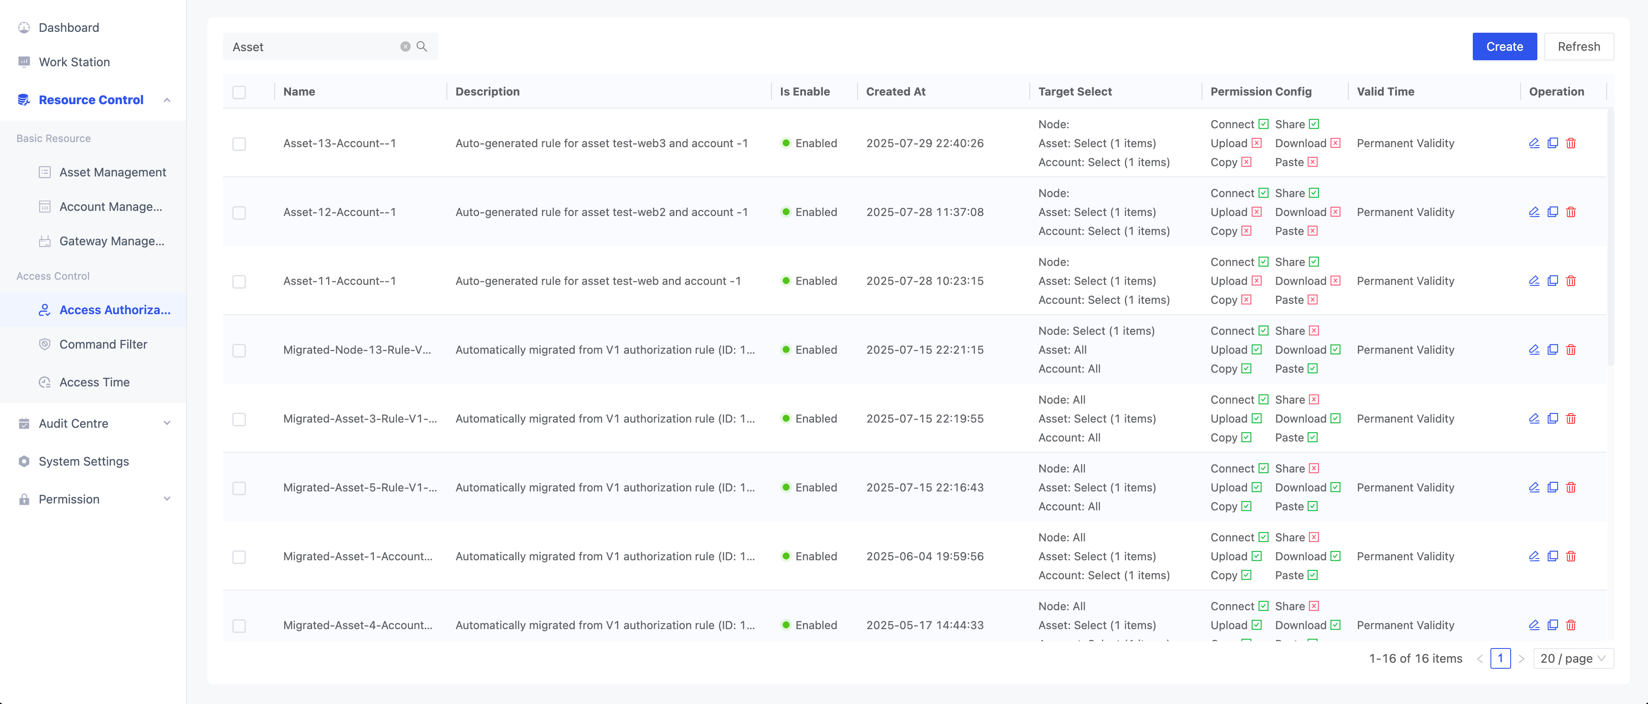
Task: Delete the Migrated-Asset-3-Rule rule
Action: [1571, 419]
